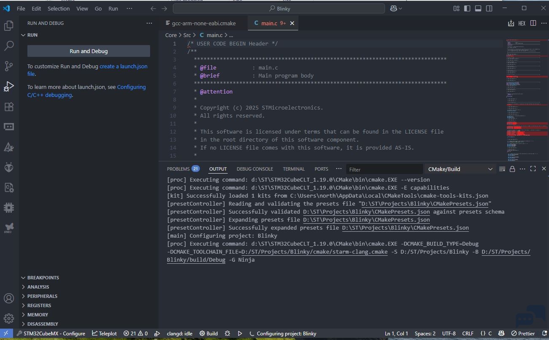The height and width of the screenshot is (340, 549).
Task: Click the debug bug icon in status bar
Action: (x=228, y=333)
